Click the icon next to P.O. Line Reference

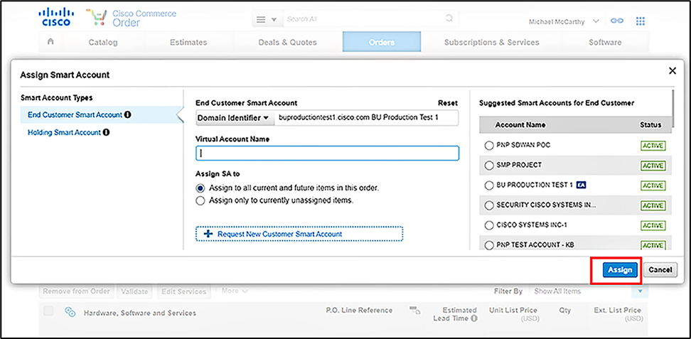[414, 311]
